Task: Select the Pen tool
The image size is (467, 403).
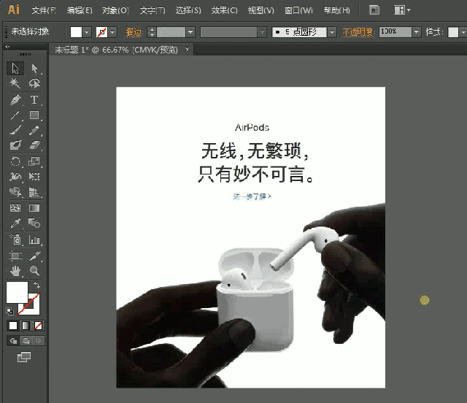Action: click(15, 99)
